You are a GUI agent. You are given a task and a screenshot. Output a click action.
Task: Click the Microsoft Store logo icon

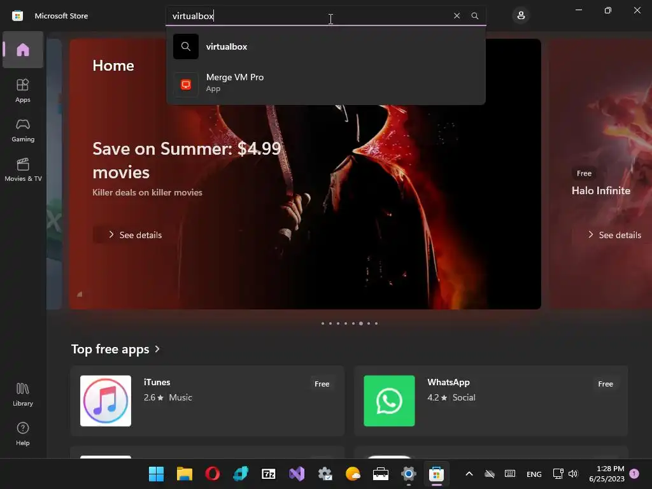pos(17,16)
